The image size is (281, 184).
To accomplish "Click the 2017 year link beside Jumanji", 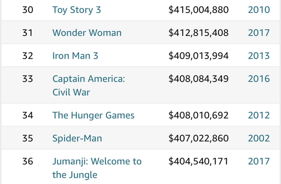I will (x=259, y=161).
